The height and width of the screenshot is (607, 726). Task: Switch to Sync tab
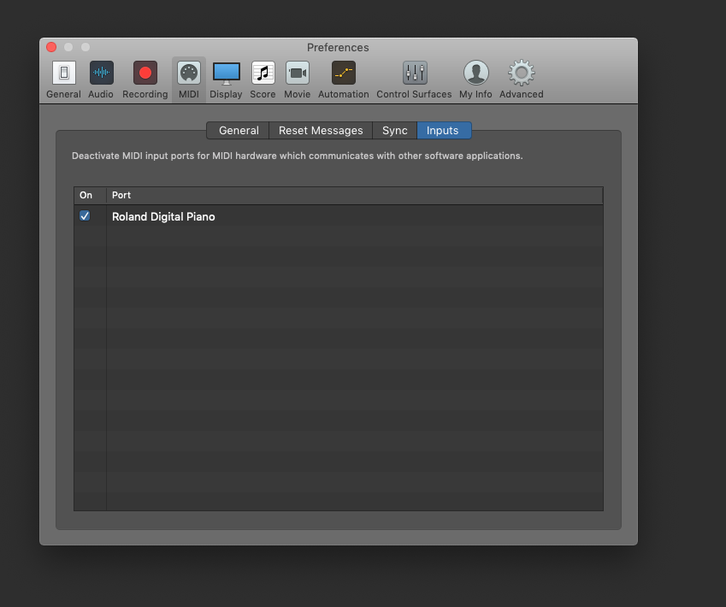(x=395, y=131)
